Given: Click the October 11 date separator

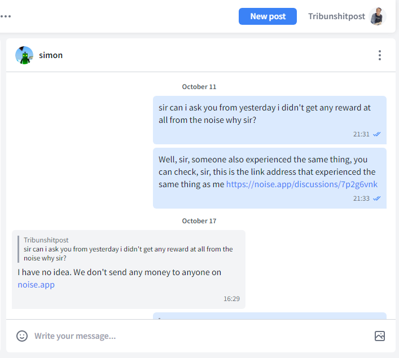Looking at the screenshot, I should click(199, 87).
